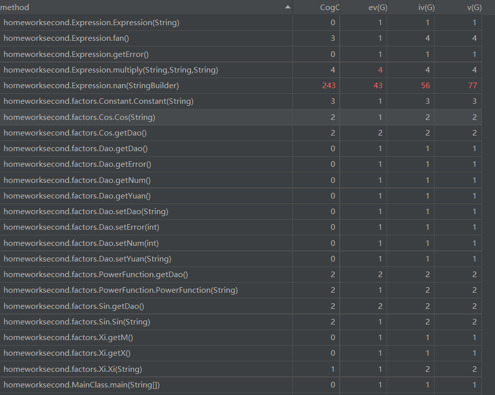The height and width of the screenshot is (395, 495).
Task: Click the red ev(G) value 43
Action: pos(378,86)
